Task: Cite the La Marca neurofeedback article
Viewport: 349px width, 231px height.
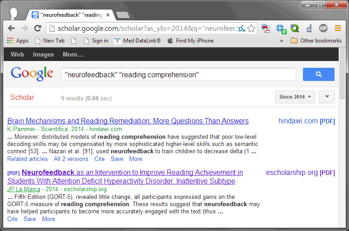Action: click(12, 219)
